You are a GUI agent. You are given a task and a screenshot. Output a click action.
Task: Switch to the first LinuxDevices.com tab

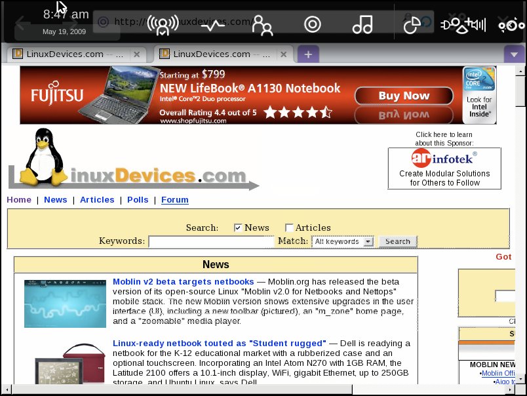coord(76,54)
